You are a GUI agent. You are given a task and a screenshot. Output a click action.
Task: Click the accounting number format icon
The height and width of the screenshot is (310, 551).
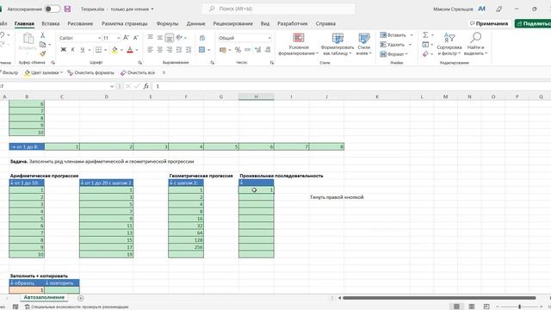coord(223,50)
